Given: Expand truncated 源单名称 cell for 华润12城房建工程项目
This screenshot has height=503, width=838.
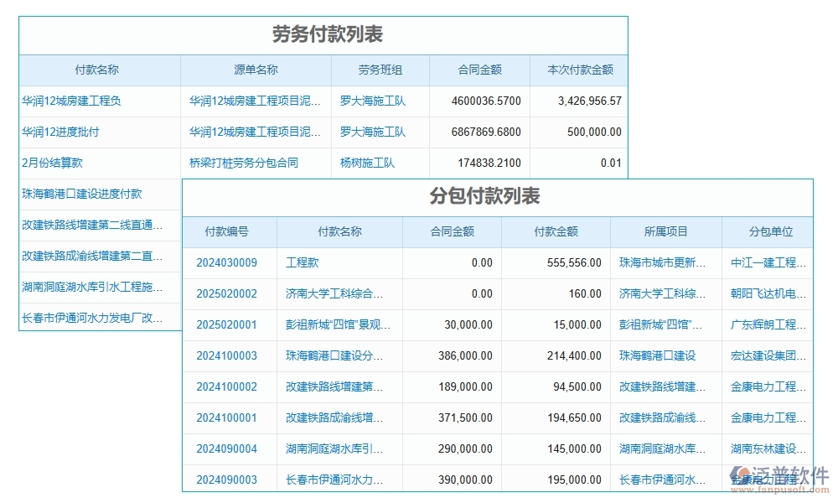Looking at the screenshot, I should pyautogui.click(x=254, y=101).
